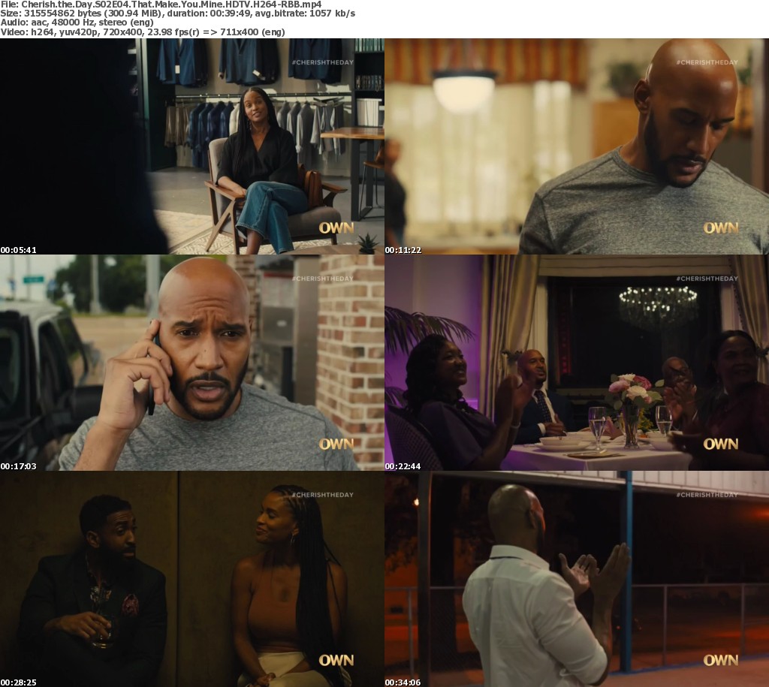
Task: Click the OWN logo in the 00:22:44 frame
Action: (x=720, y=444)
